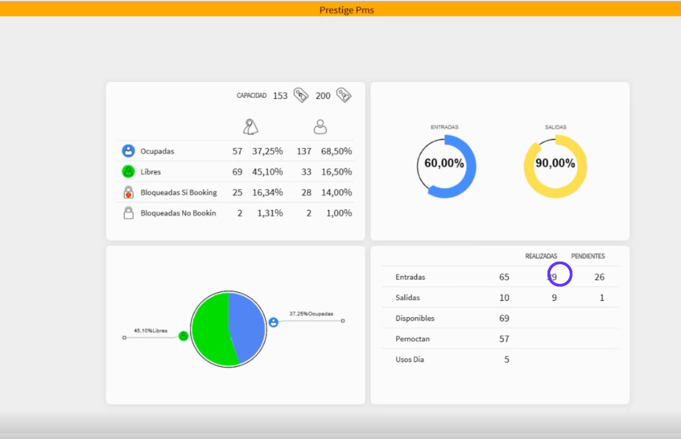The width and height of the screenshot is (681, 439).
Task: Click the rooms column header icon
Action: click(251, 127)
